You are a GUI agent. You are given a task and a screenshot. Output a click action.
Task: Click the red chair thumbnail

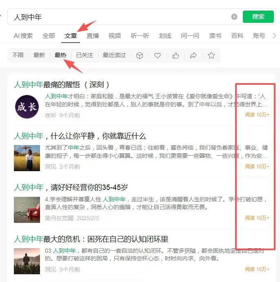pos(27,210)
